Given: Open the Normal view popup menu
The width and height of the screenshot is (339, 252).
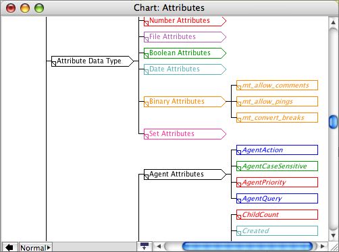Looking at the screenshot, I should tap(36, 247).
